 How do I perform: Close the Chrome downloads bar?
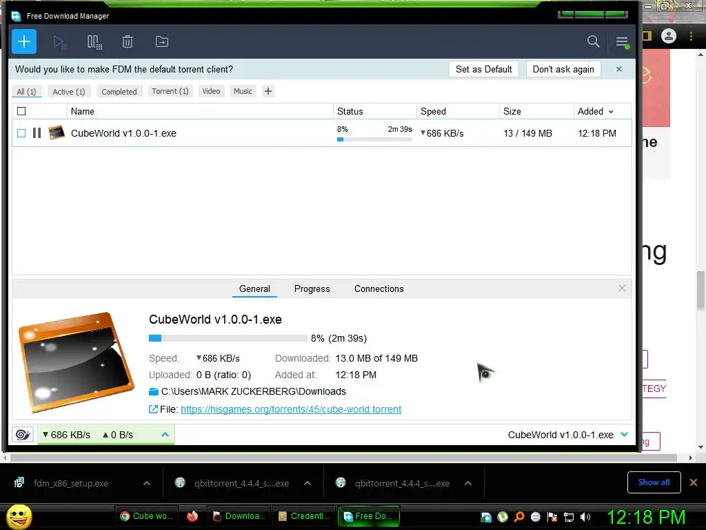694,482
